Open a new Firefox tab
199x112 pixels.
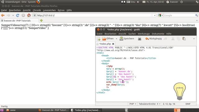41,21
